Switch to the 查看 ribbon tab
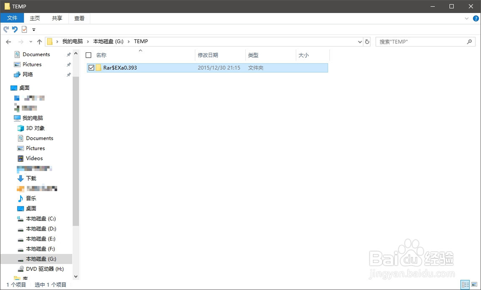 point(79,18)
